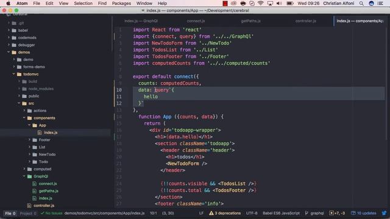Click the File 0 linter button
This screenshot has height=219, width=390.
click(x=10, y=214)
